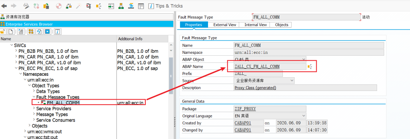Expand the Service Providers node
This screenshot has width=410, height=139.
point(34,108)
